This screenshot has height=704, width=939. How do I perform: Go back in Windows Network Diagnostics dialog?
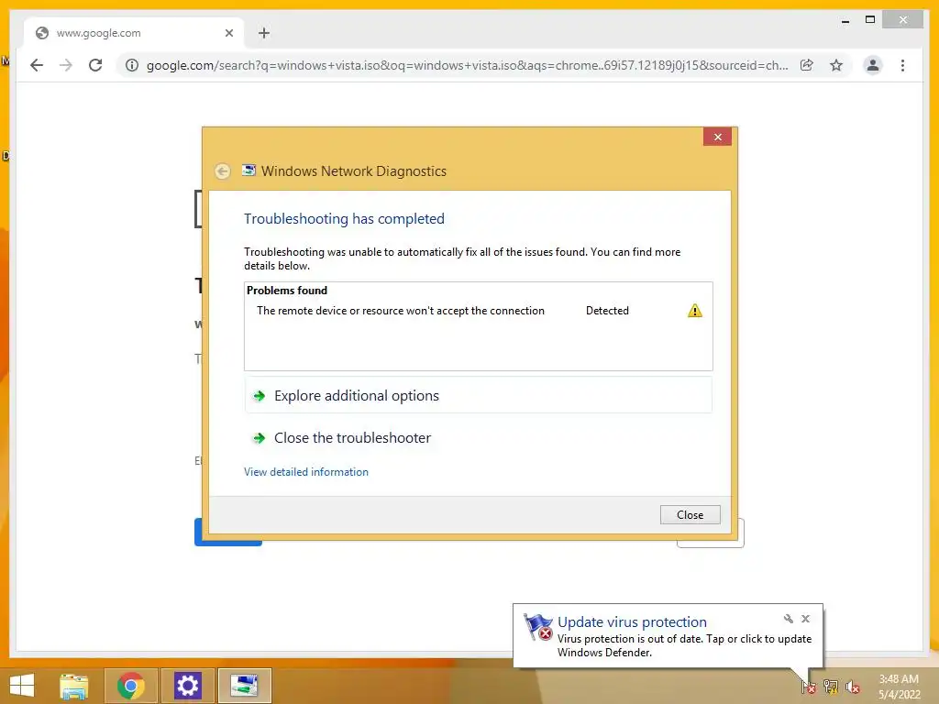coord(222,171)
